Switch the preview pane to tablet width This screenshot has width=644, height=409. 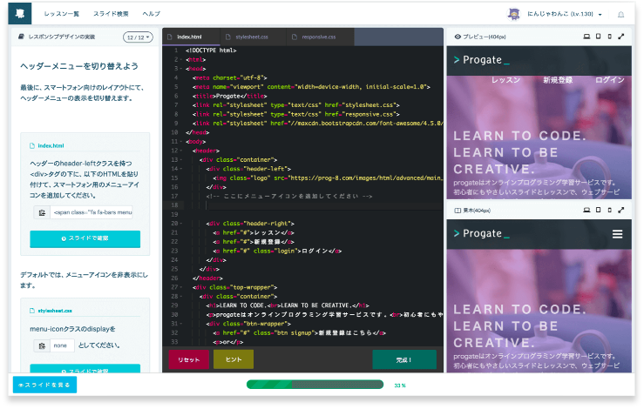(599, 37)
